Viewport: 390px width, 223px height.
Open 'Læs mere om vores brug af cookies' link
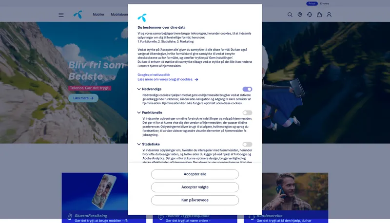165,79
